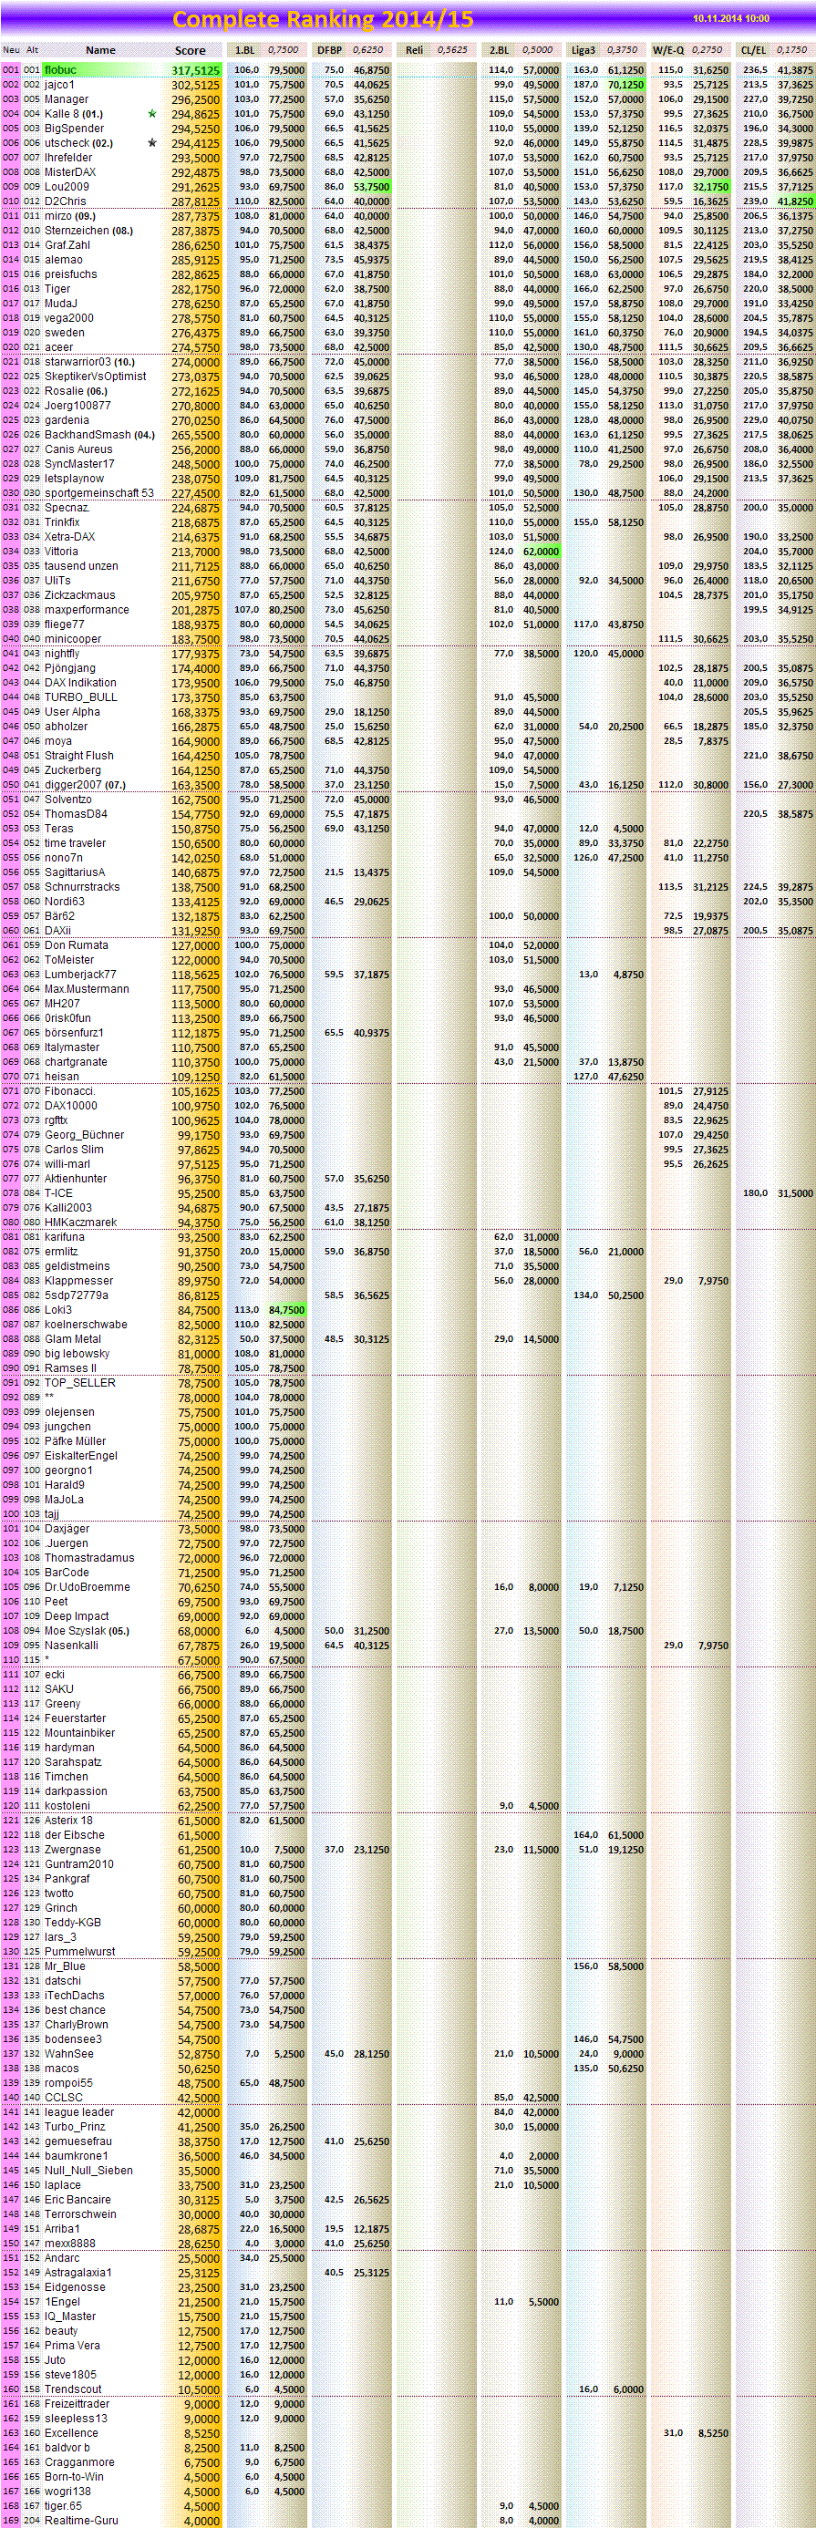Select the player name 'Zickzackmaus'
Screen dimensions: 816x2528
point(80,595)
